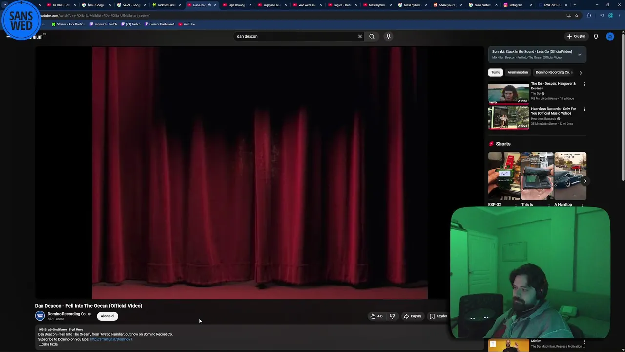This screenshot has height=352, width=625.
Task: Switch to the Share your tab
Action: 447,5
